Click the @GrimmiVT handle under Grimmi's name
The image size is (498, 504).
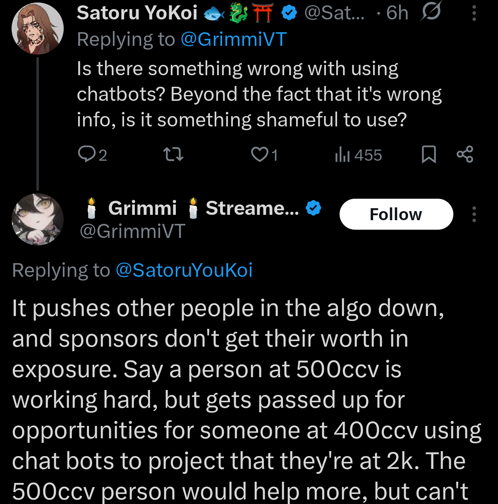click(132, 231)
